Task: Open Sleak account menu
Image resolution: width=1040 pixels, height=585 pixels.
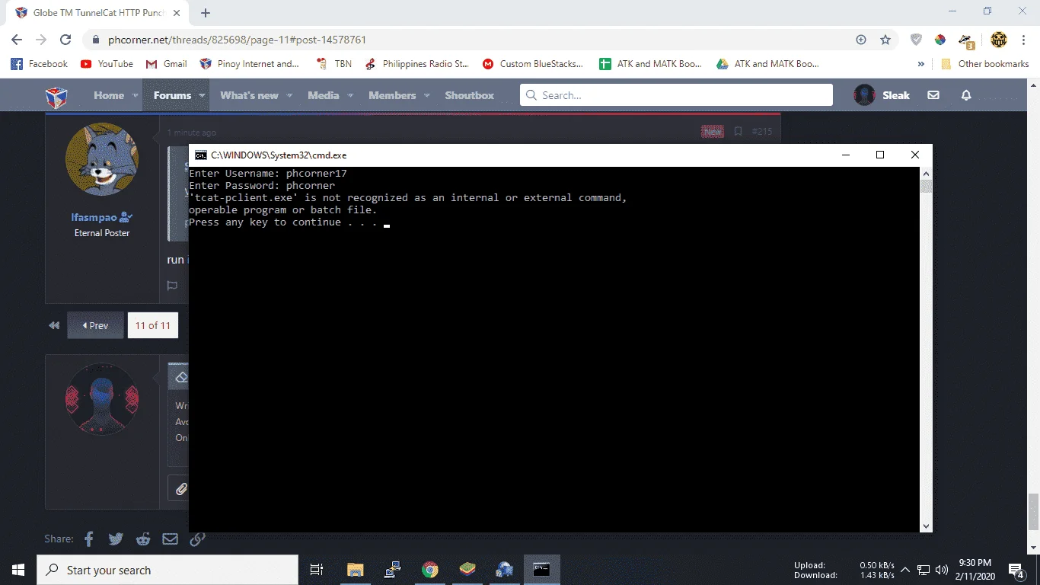Action: pos(882,95)
